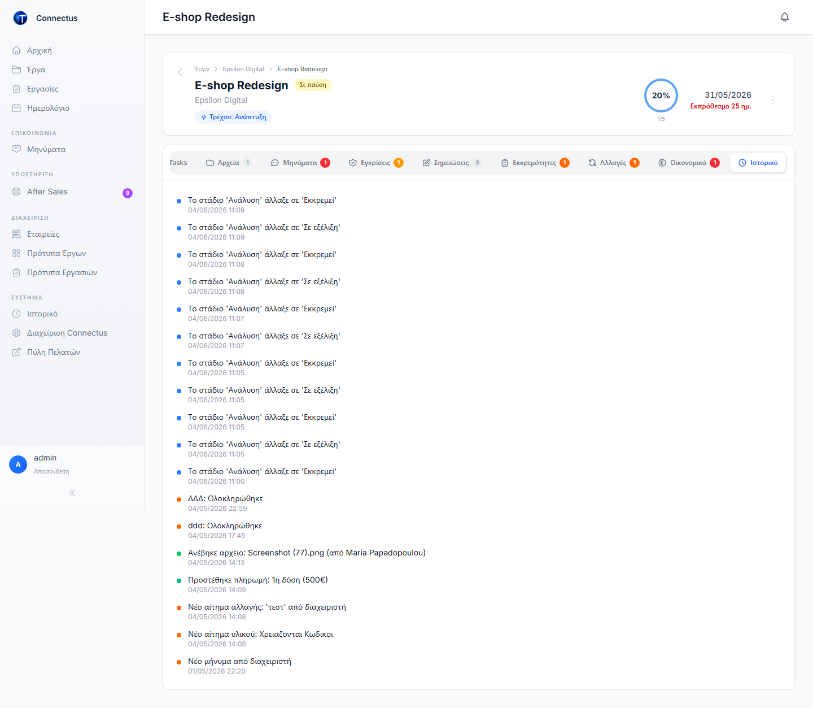Viewport: 813px width, 708px height.
Task: Click the Connectus logo icon
Action: pos(20,18)
